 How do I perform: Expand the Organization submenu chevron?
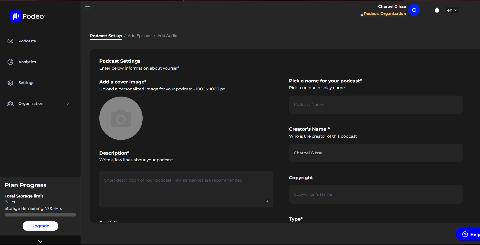pos(68,104)
